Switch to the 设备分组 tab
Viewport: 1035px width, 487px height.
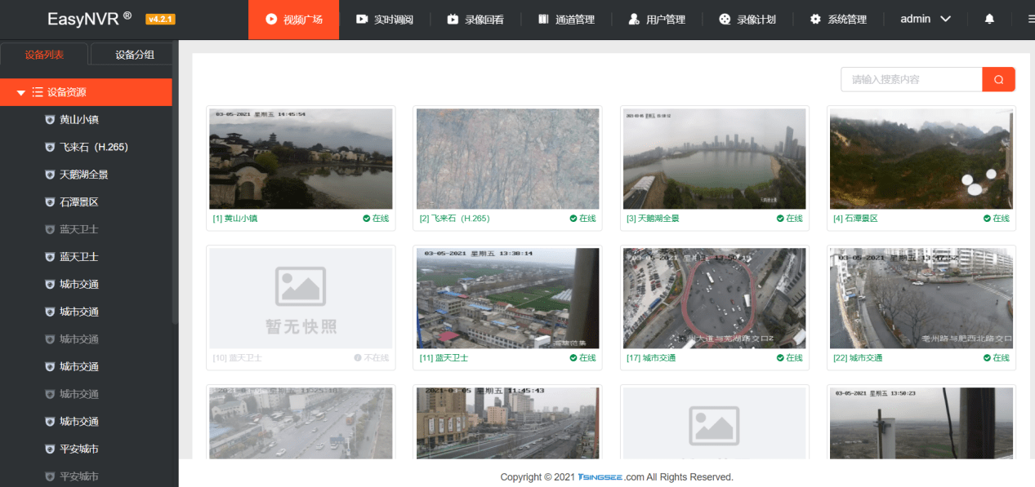[134, 55]
